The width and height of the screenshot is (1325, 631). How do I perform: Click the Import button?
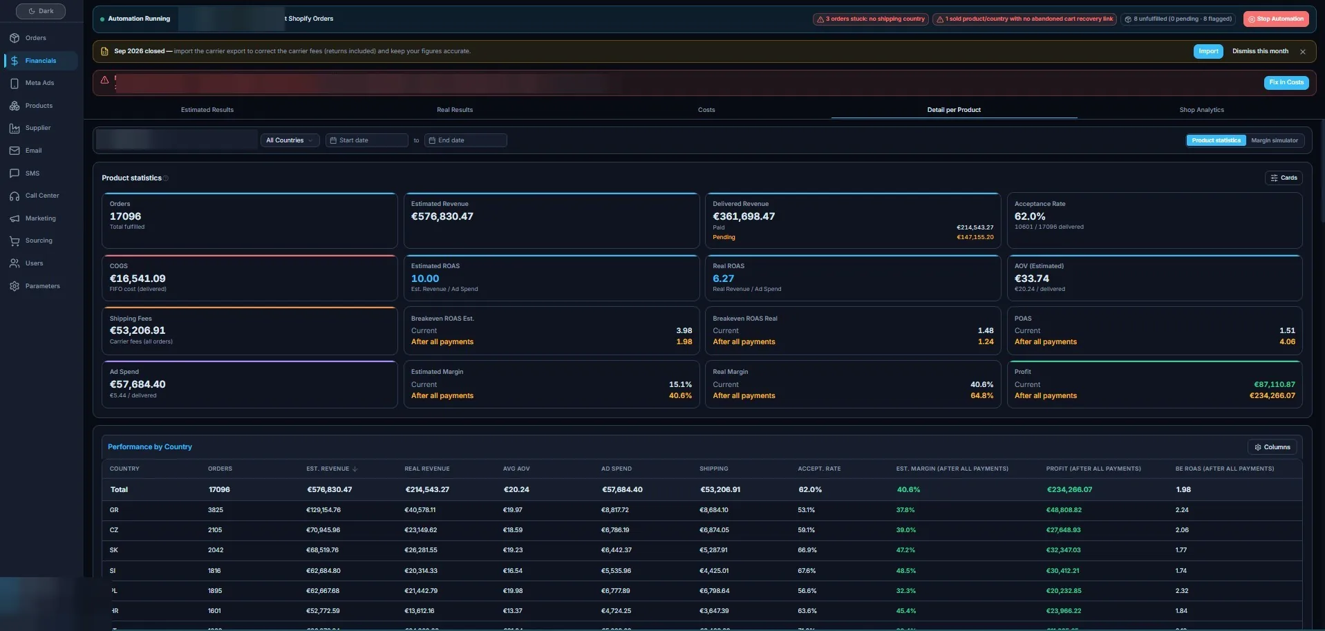point(1208,51)
